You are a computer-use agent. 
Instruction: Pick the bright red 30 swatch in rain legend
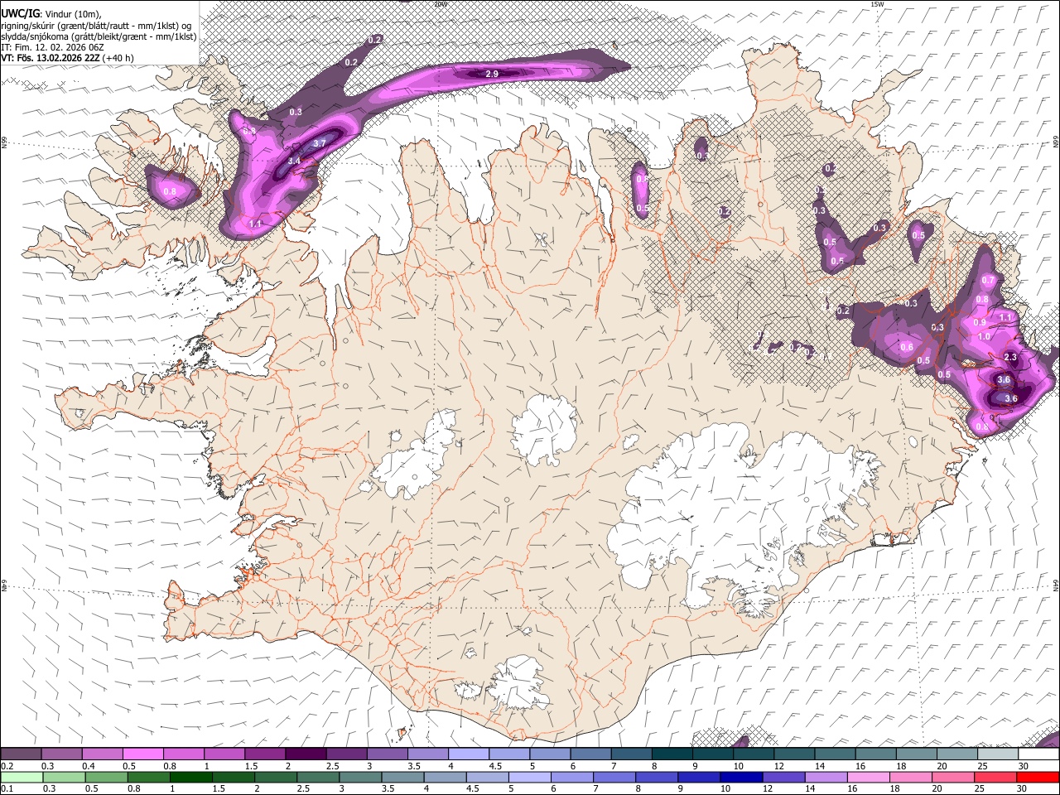coord(1038,777)
